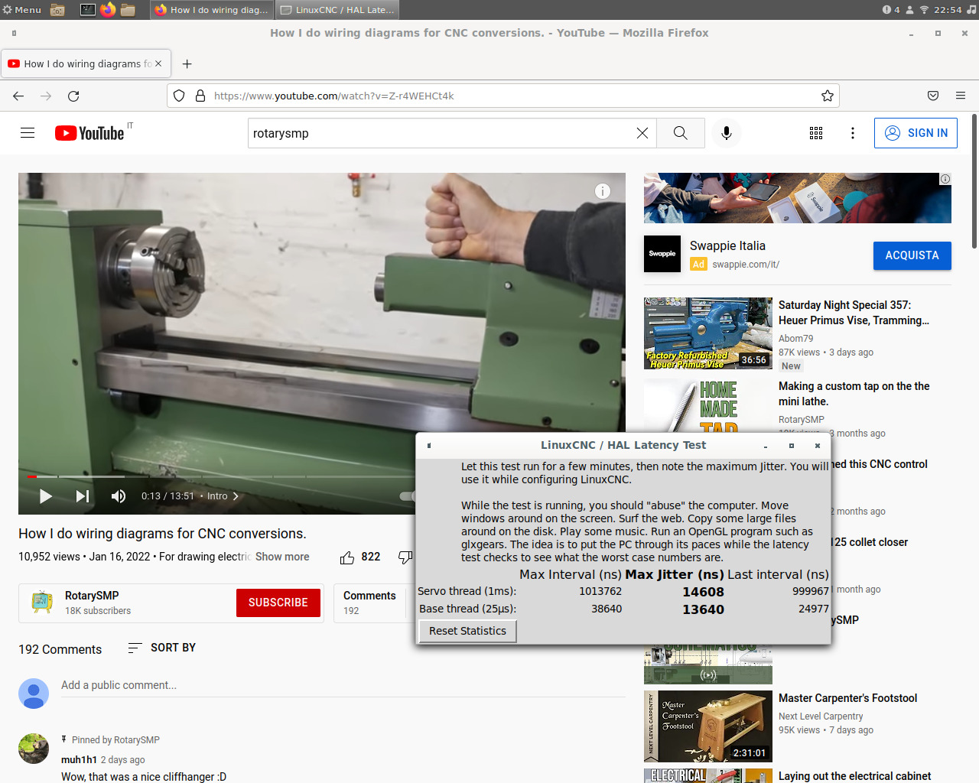Open Making a custom tap video title
The width and height of the screenshot is (979, 783).
(x=854, y=394)
